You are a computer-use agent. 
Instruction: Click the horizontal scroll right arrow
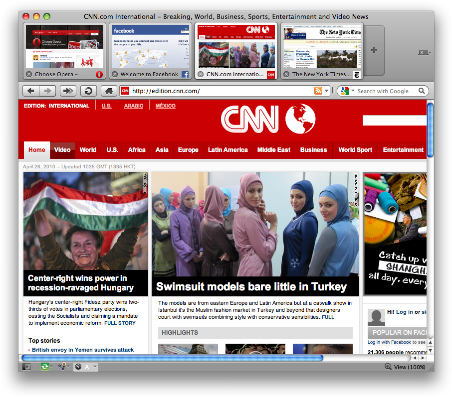coord(423,358)
